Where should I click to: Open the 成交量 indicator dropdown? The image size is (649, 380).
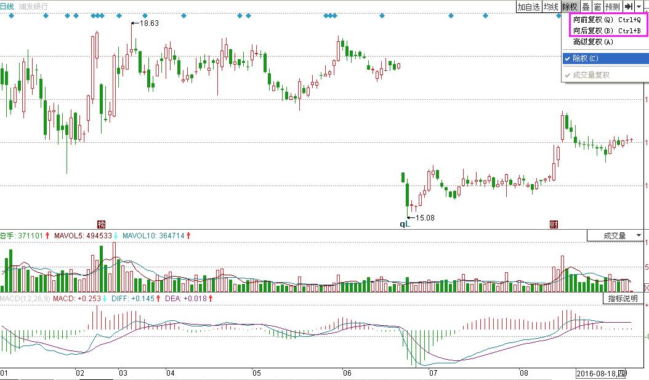pyautogui.click(x=615, y=235)
